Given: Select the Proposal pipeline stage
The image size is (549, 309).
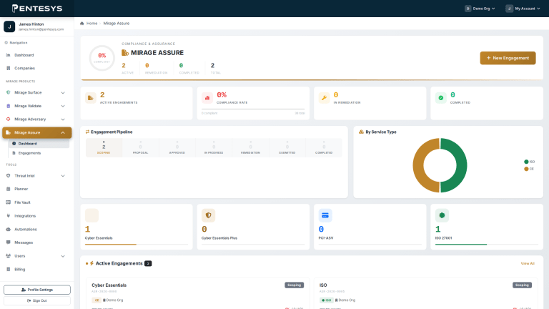Looking at the screenshot, I should (140, 147).
